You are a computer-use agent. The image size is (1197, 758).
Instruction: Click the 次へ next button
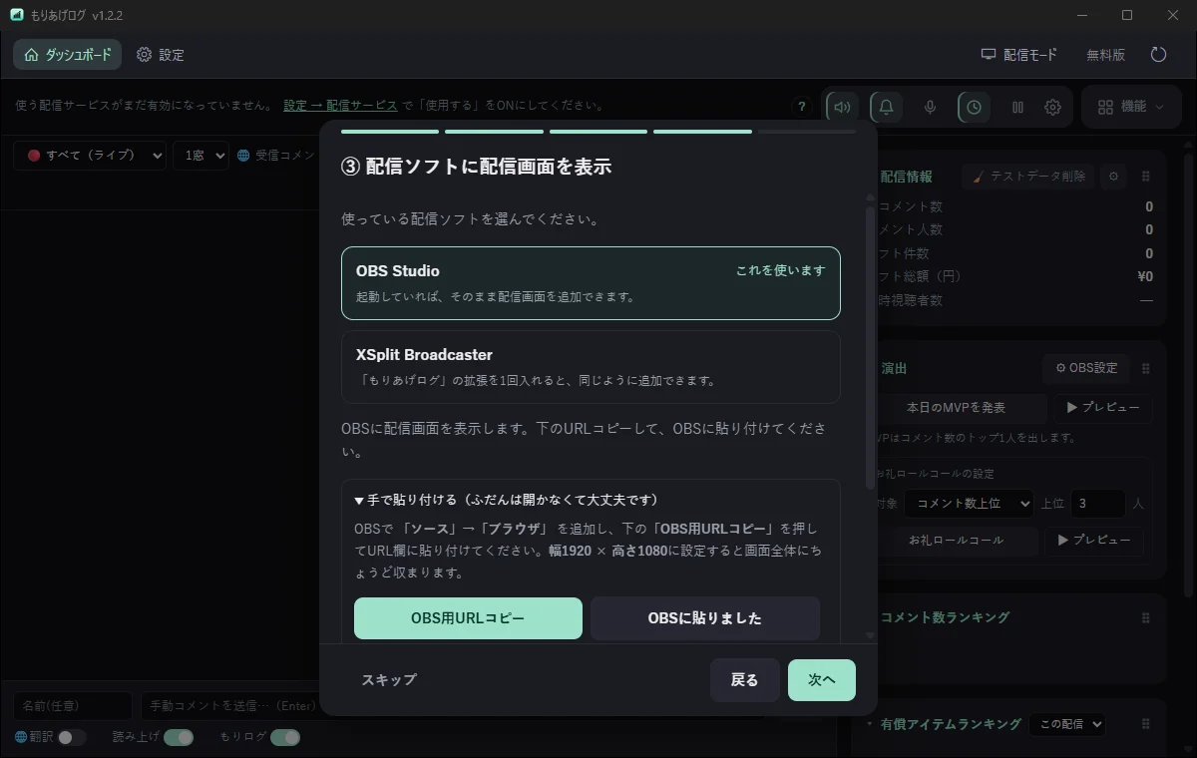point(822,680)
